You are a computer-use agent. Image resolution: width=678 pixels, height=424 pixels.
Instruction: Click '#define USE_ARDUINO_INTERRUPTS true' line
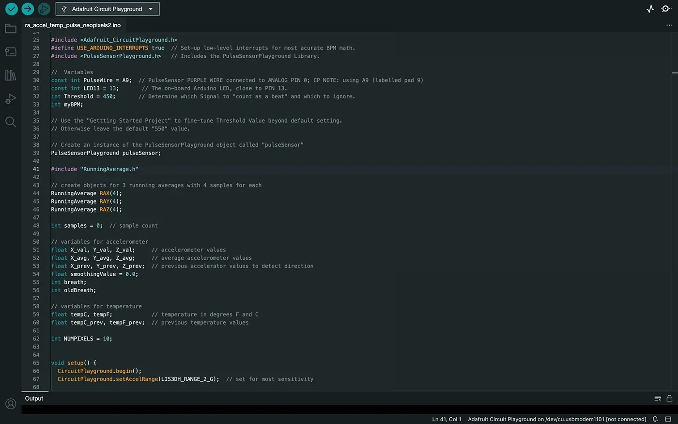[108, 48]
